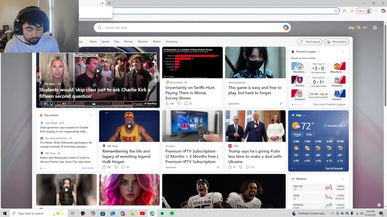Screen dimensions: 387x217
Task: Add this page to favorites with the star in the address bar
Action: click(336, 11)
